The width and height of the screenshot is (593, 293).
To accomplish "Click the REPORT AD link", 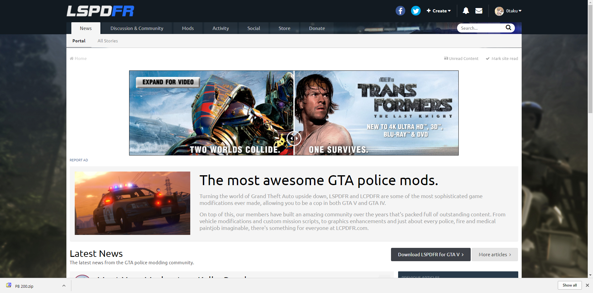I will 79,160.
